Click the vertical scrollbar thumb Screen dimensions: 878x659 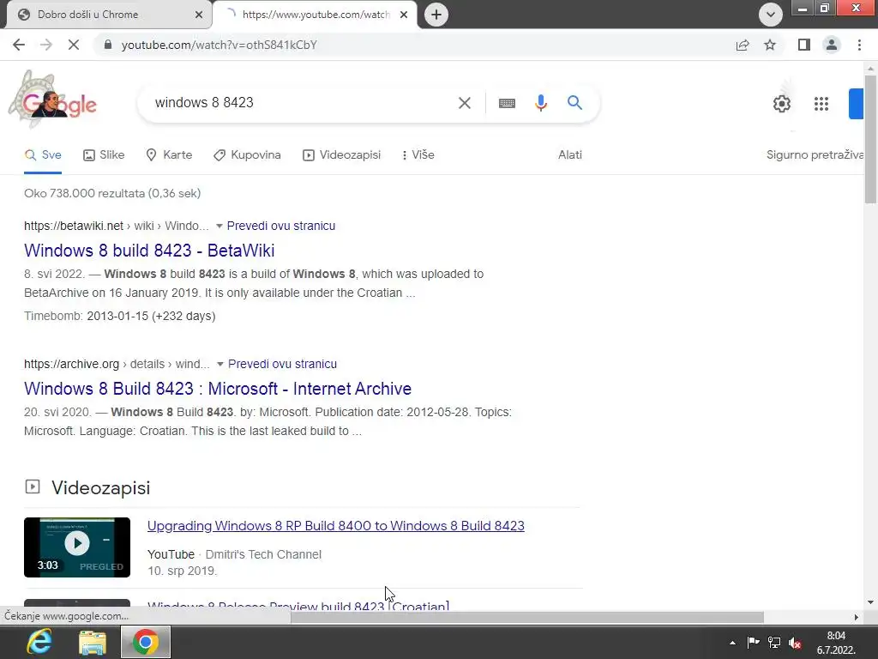(870, 138)
